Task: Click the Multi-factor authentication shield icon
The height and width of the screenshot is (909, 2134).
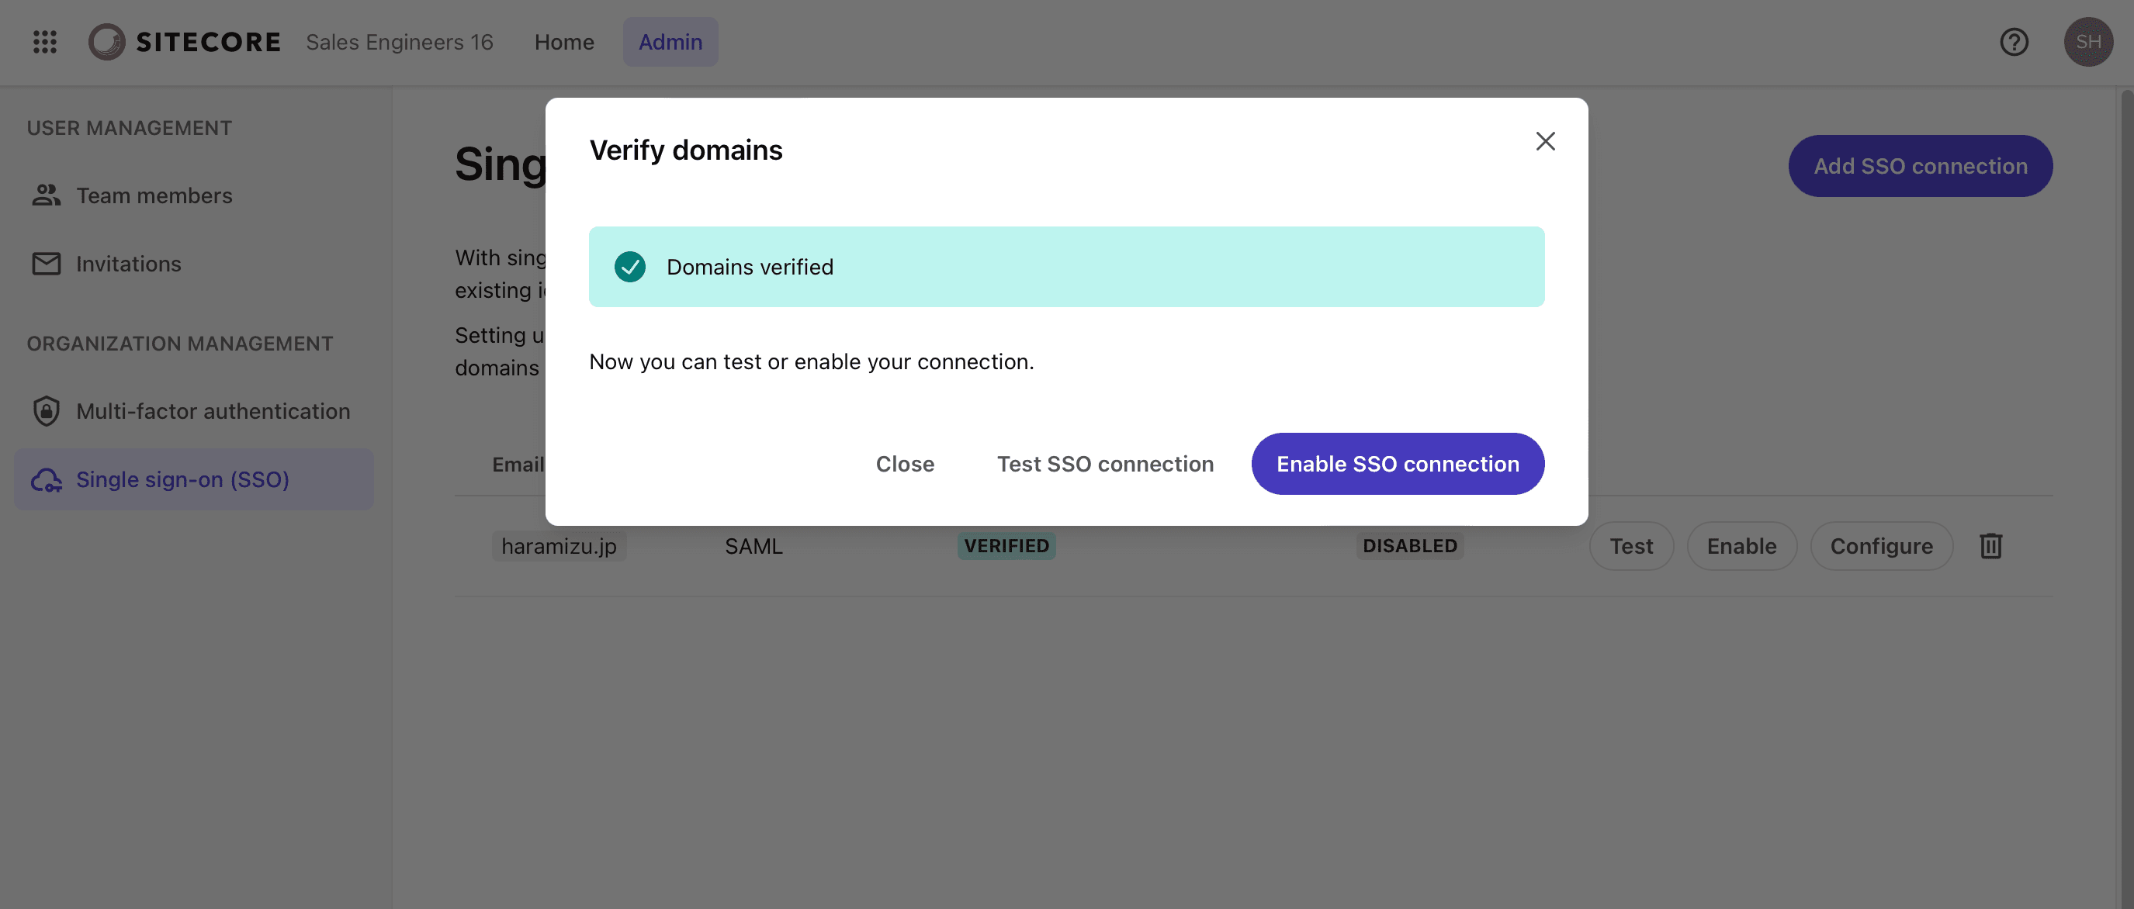Action: pos(47,410)
